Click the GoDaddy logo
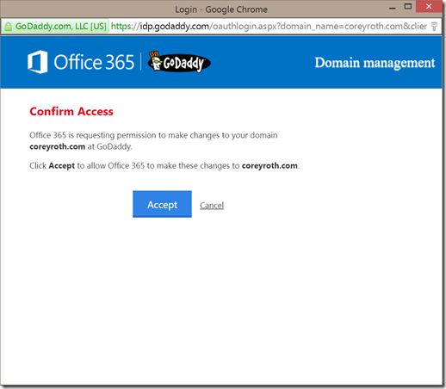Screen dimensions: 446x389 tap(179, 62)
